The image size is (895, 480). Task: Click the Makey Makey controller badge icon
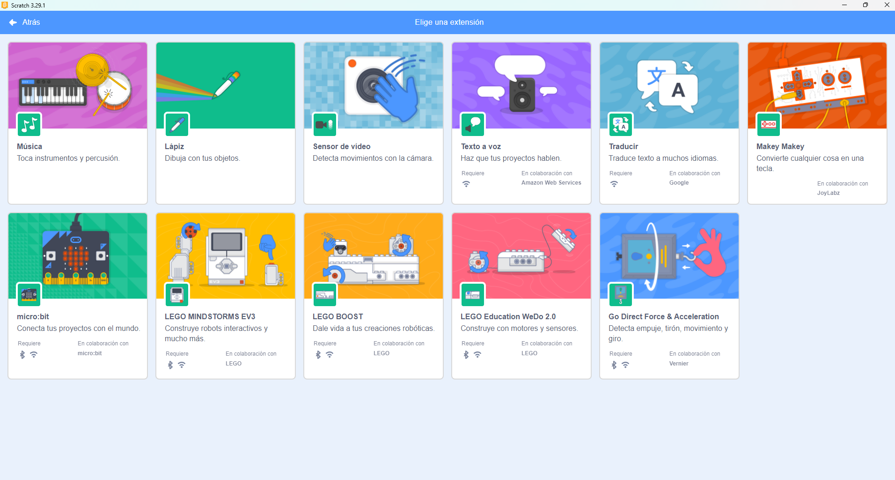coord(769,124)
